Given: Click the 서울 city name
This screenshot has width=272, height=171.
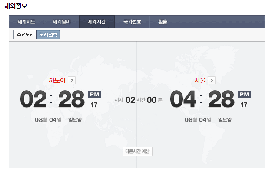Looking at the screenshot, I should tap(200, 80).
